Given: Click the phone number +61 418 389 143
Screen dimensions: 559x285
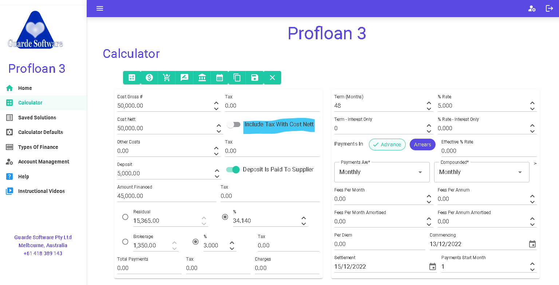Looking at the screenshot, I should [43, 253].
